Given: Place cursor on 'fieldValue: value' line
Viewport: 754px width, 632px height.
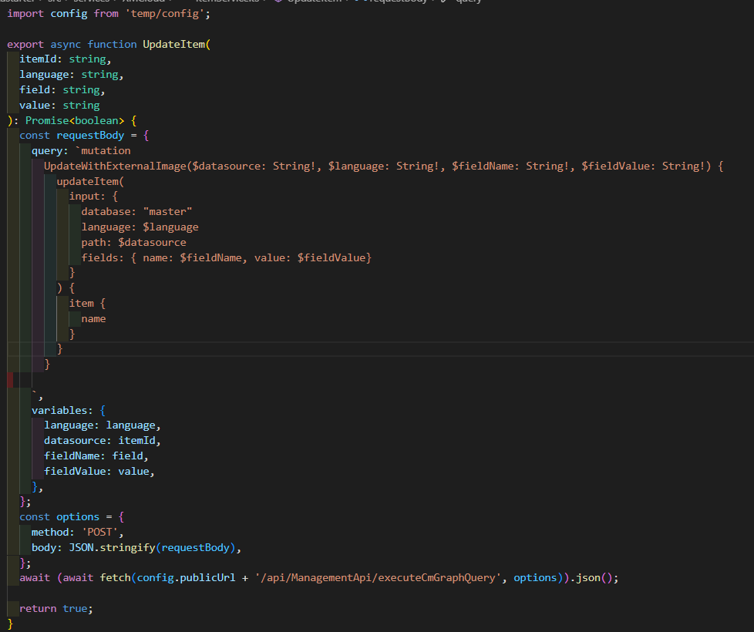Looking at the screenshot, I should click(x=99, y=471).
